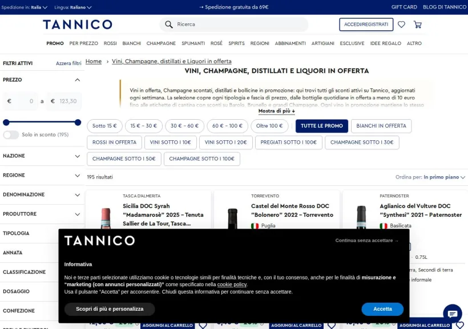Image resolution: width=468 pixels, height=329 pixels.
Task: Accept cookies with Accetta button
Action: point(382,309)
